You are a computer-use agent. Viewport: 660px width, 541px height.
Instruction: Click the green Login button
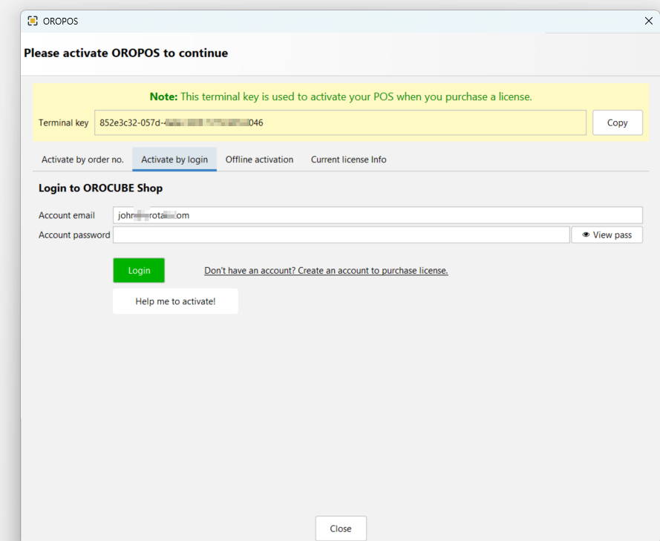[x=139, y=270]
